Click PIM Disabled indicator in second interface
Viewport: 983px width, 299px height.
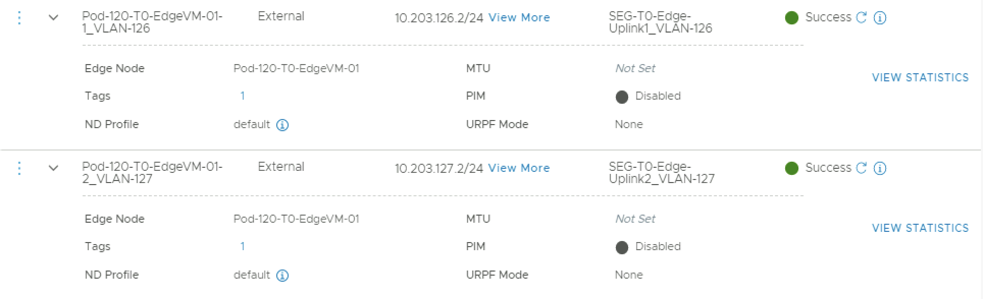(x=622, y=247)
